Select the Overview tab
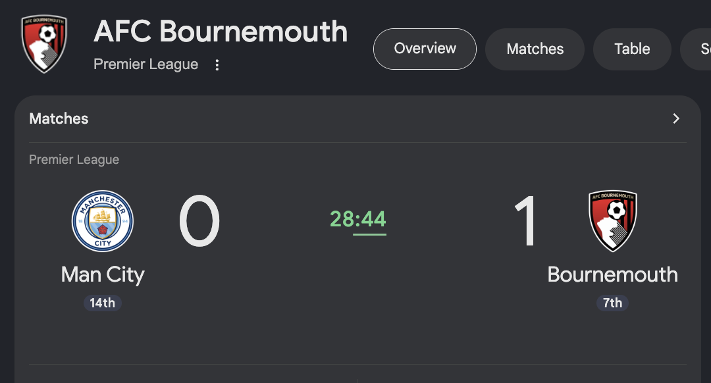 tap(425, 49)
